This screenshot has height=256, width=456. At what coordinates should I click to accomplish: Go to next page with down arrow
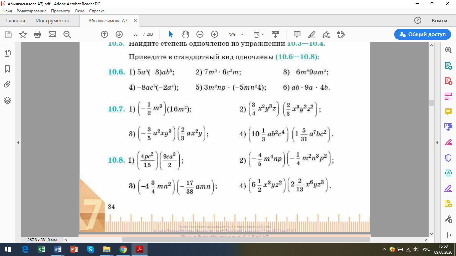(x=119, y=34)
